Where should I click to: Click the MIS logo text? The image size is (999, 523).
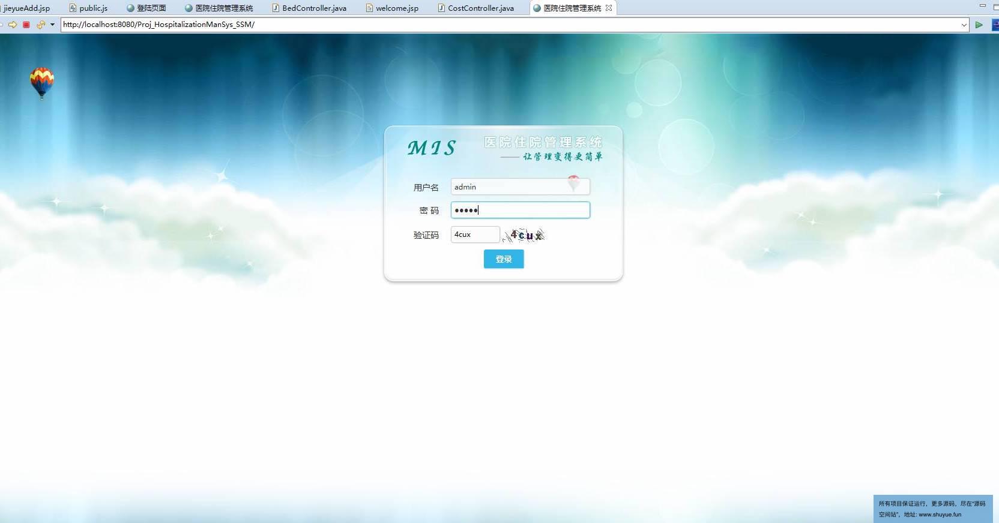click(432, 148)
